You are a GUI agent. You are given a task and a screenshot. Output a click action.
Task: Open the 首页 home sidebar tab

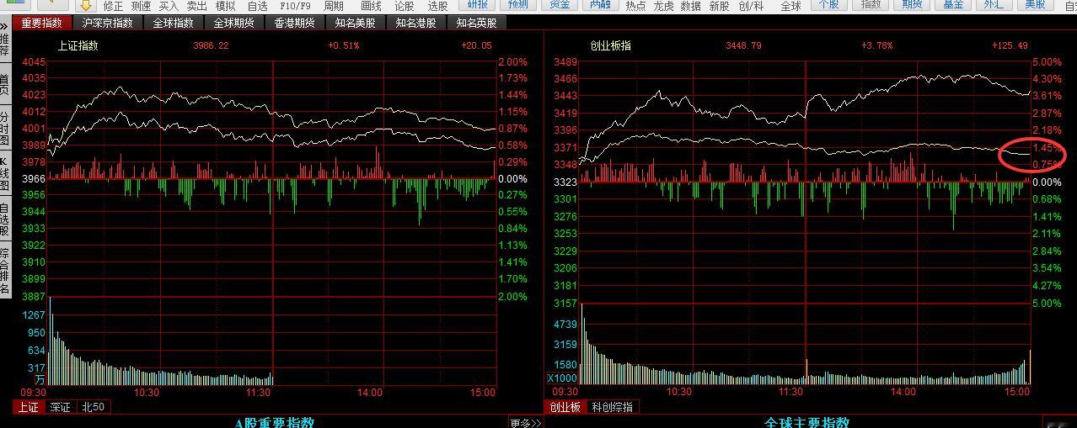(5, 85)
